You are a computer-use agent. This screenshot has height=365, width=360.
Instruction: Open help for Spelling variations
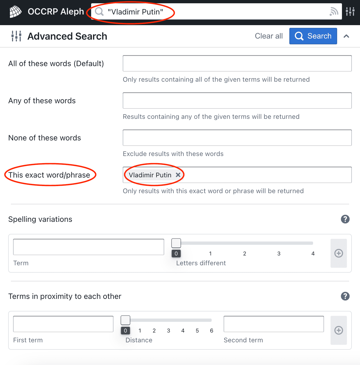345,219
